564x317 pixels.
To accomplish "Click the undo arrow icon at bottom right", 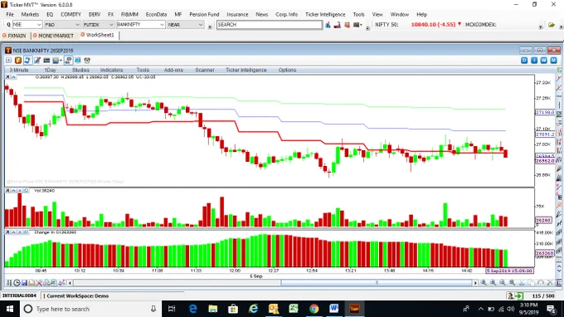I will tap(541, 283).
